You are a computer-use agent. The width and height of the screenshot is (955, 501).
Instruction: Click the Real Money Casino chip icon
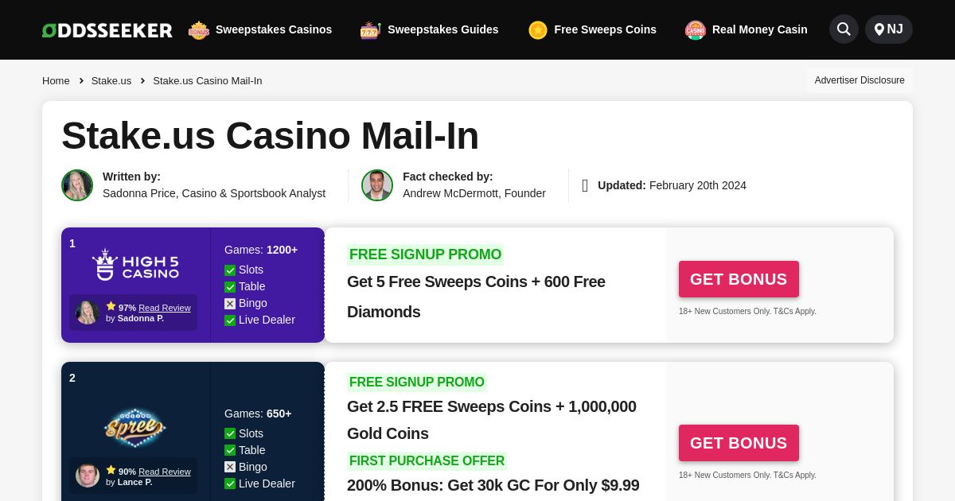pos(696,30)
